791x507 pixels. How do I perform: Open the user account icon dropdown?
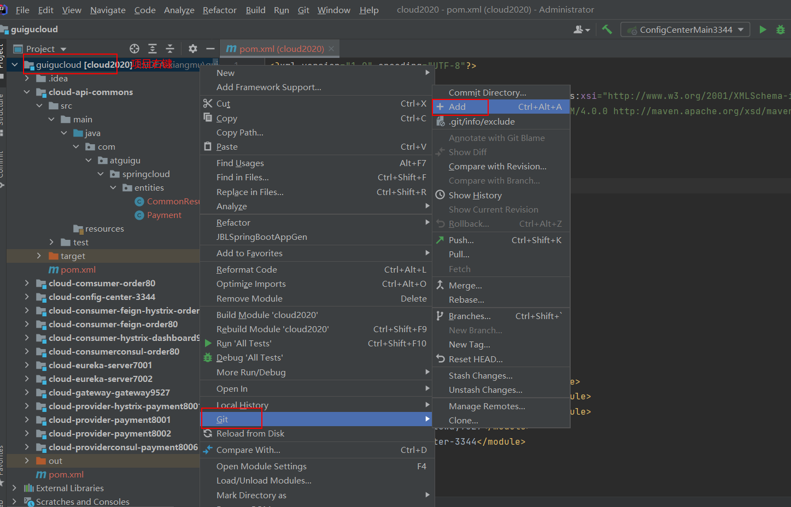(x=581, y=30)
